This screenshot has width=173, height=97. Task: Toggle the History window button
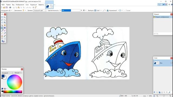[161, 5]
